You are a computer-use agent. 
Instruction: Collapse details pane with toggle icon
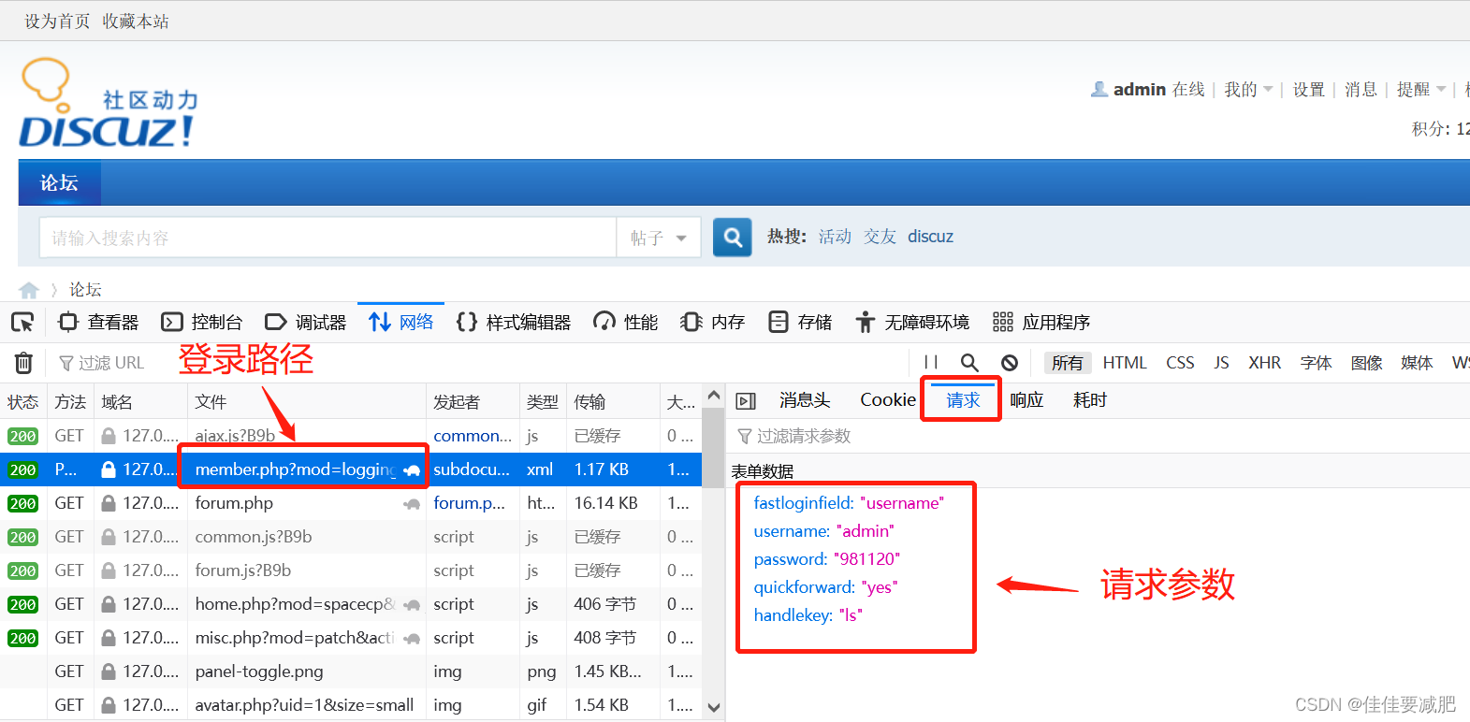(746, 401)
